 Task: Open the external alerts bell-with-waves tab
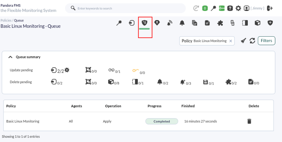coord(170,23)
